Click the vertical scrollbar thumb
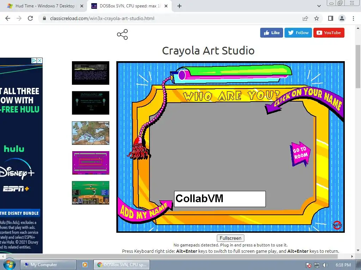The image size is (361, 270). [x=358, y=66]
